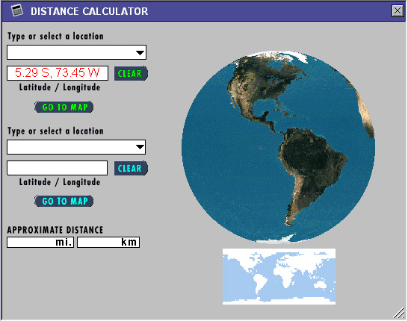Open the second location dropdown arrow
This screenshot has height=321, width=408.
click(x=140, y=147)
